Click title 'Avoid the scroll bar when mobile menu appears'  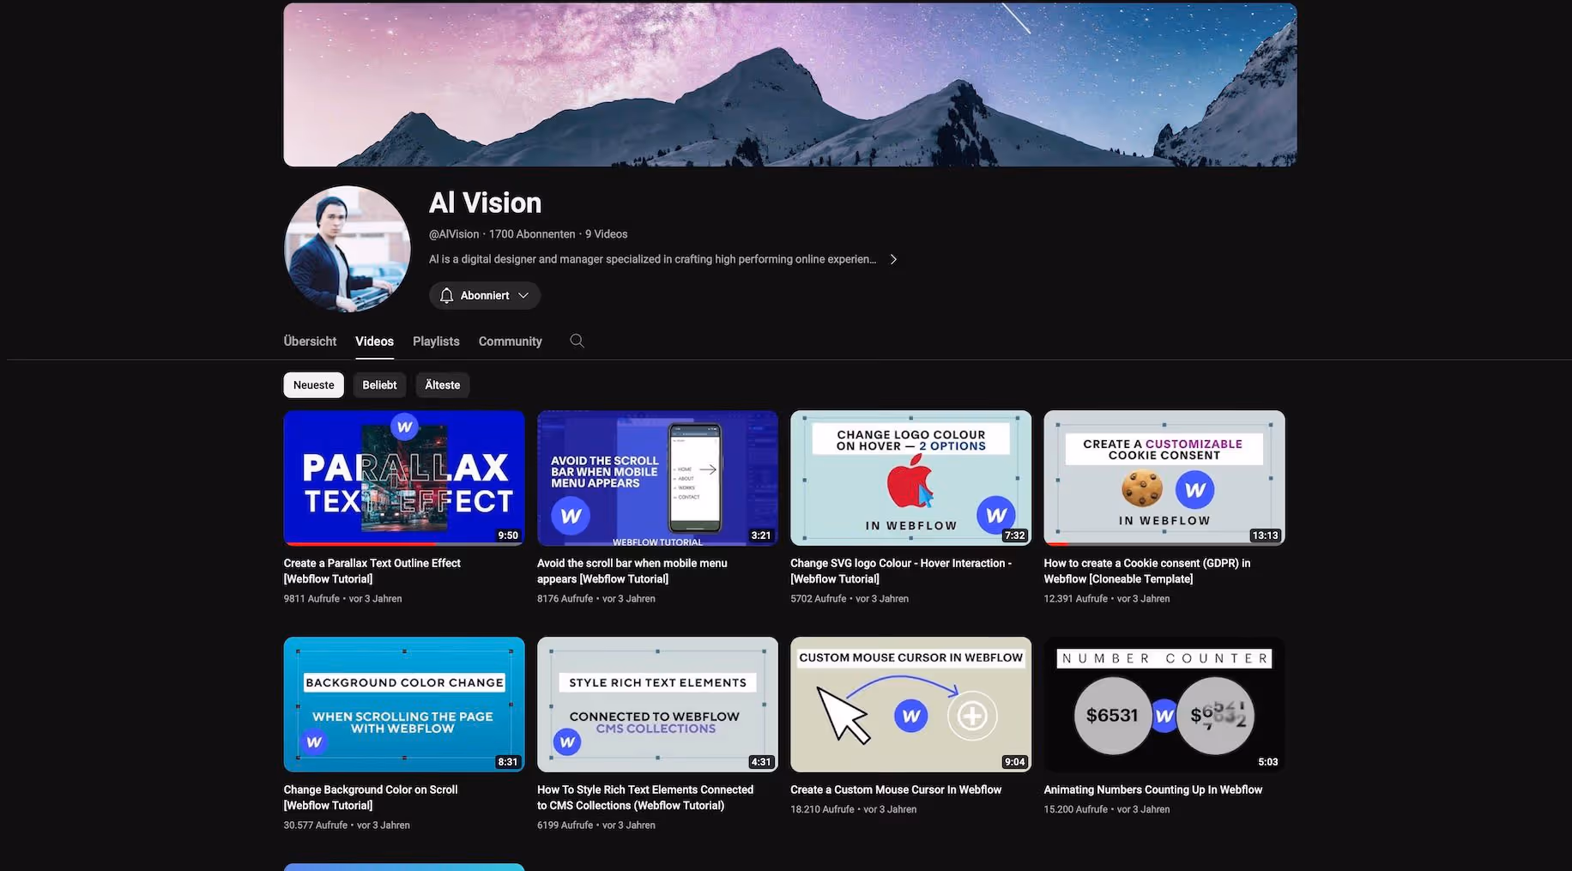(632, 571)
